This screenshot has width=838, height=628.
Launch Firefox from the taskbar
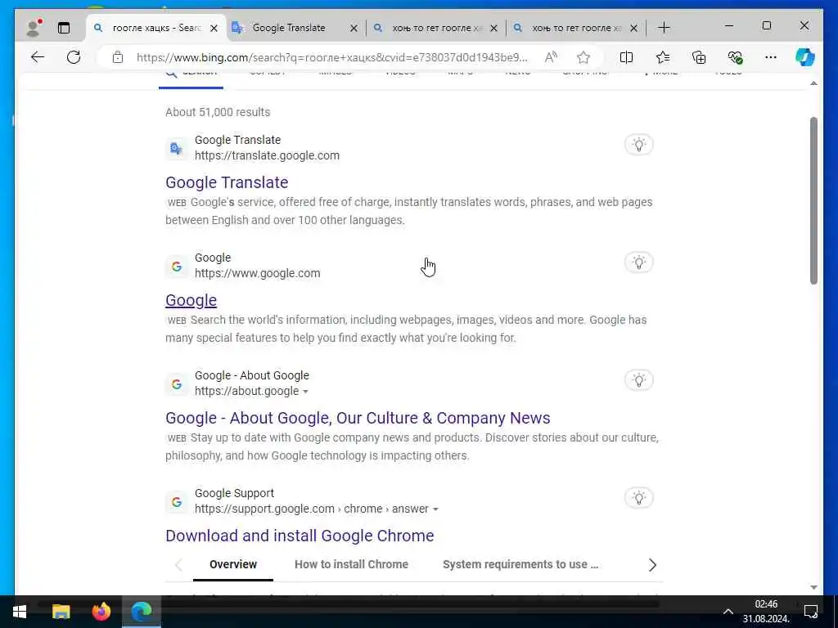click(101, 612)
